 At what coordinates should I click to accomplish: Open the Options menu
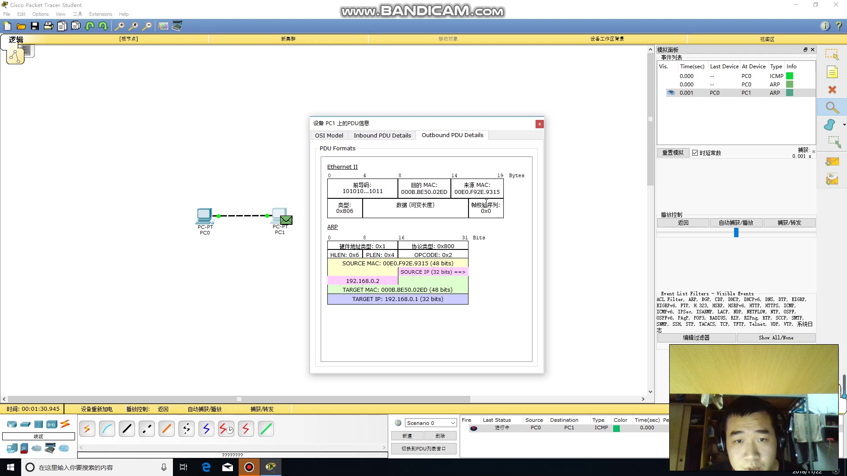(x=40, y=14)
